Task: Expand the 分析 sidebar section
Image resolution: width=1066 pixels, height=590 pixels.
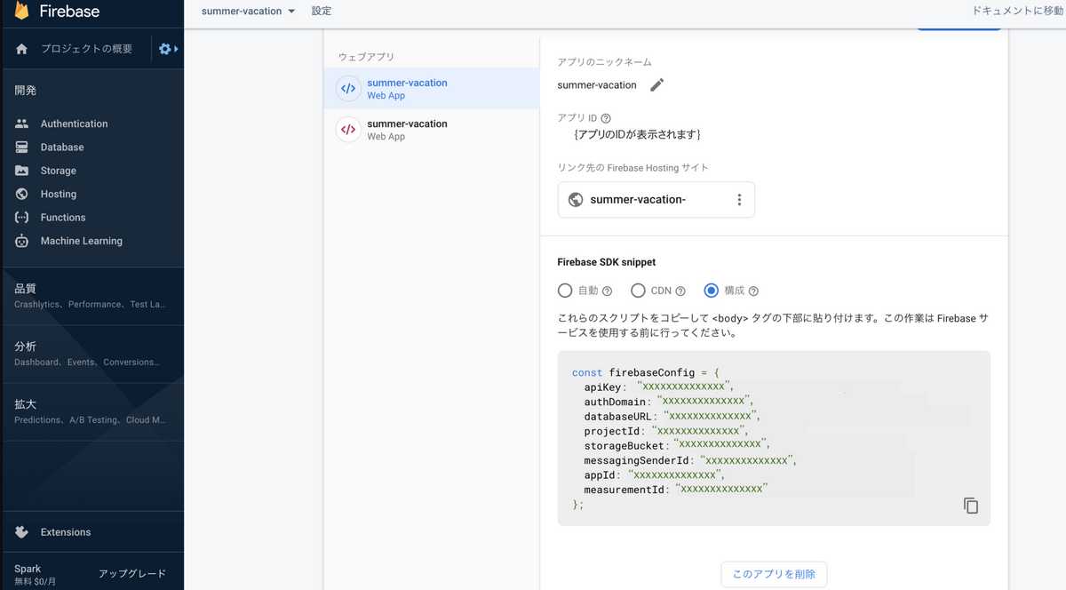Action: click(91, 354)
